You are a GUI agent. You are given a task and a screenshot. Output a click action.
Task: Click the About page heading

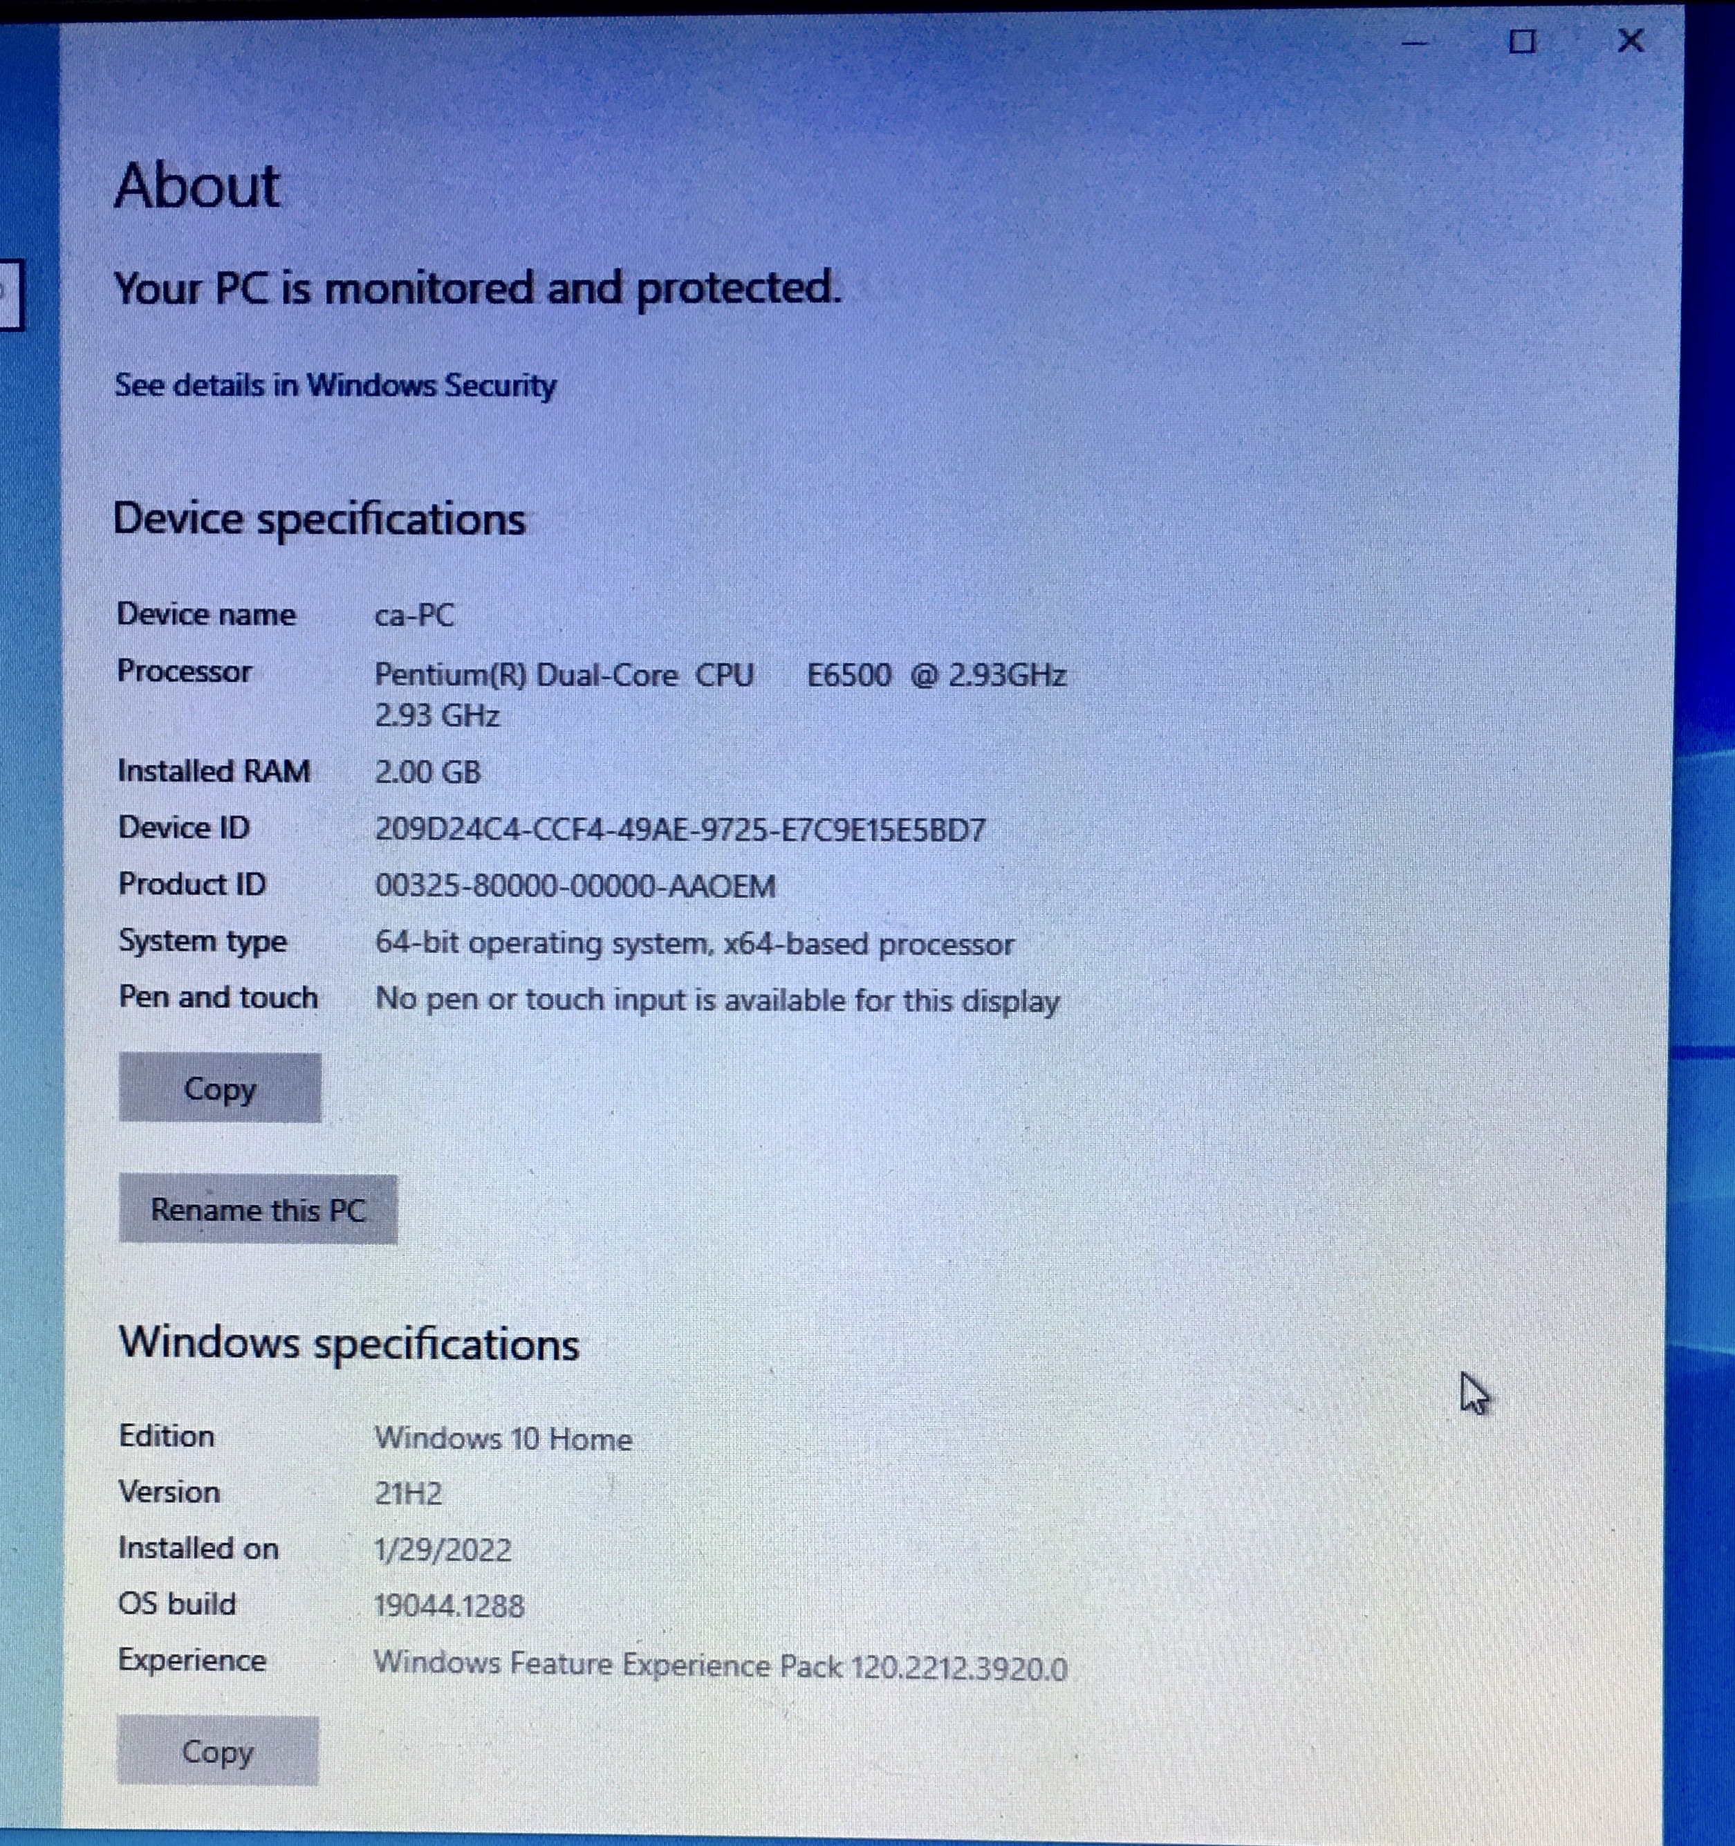click(x=197, y=185)
